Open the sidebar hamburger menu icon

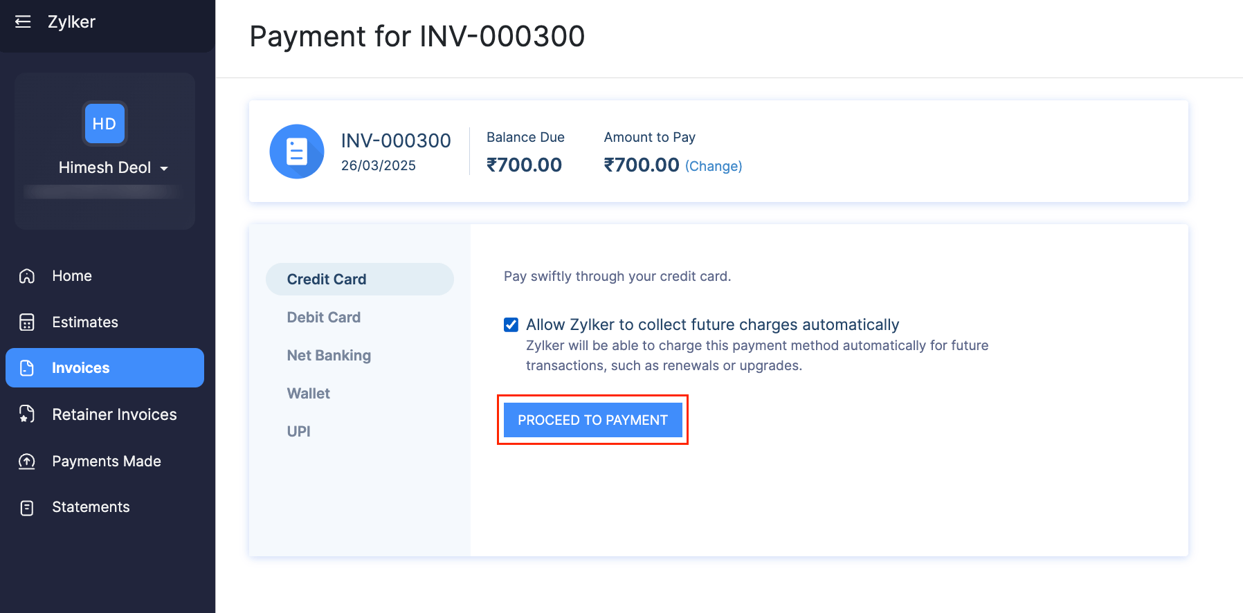(23, 21)
